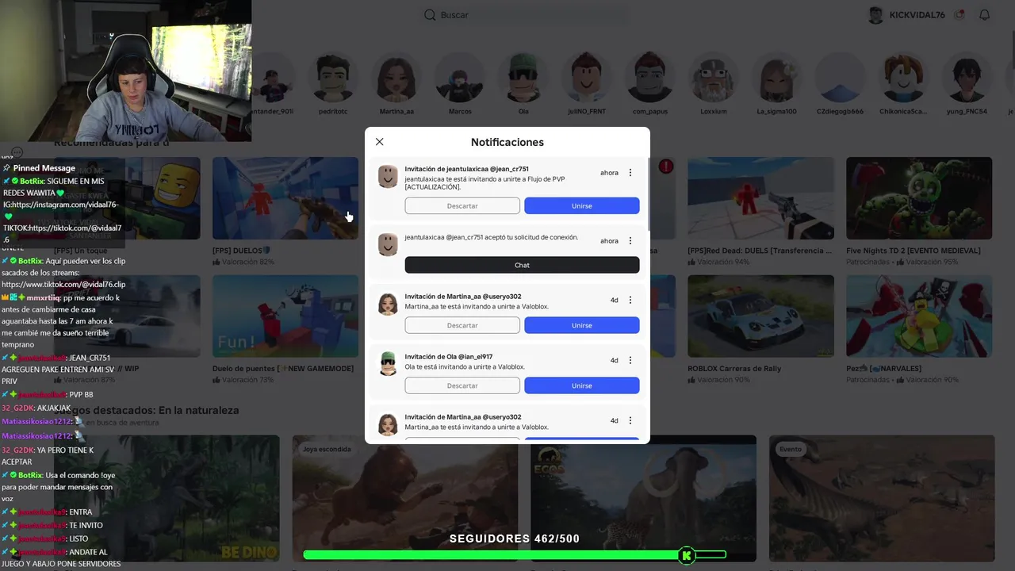Click jeantulaxicaa avatar in accepted connection notification

coord(388,244)
